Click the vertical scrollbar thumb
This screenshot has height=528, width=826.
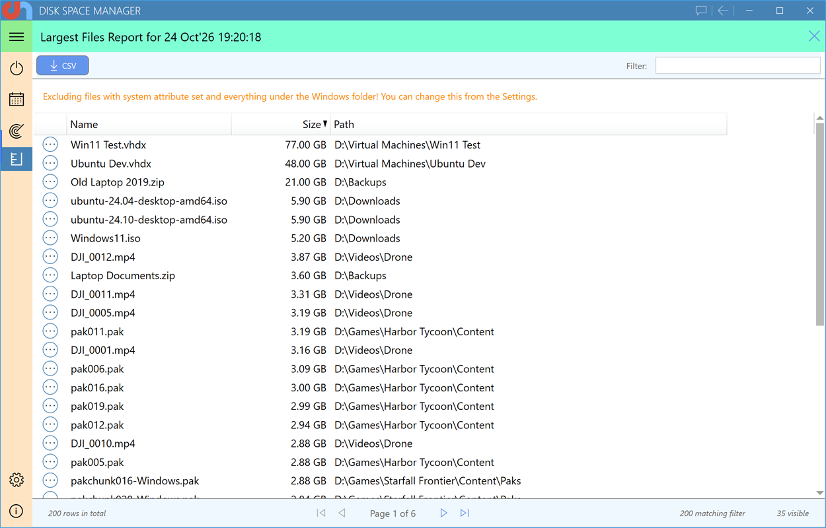pos(820,224)
